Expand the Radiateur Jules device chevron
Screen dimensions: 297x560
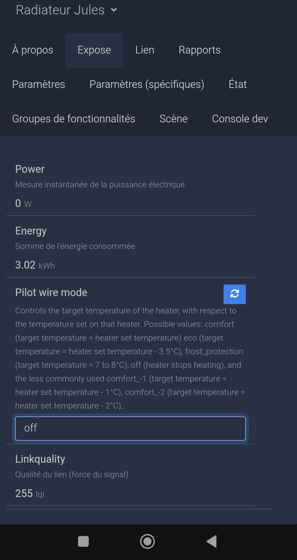click(114, 10)
